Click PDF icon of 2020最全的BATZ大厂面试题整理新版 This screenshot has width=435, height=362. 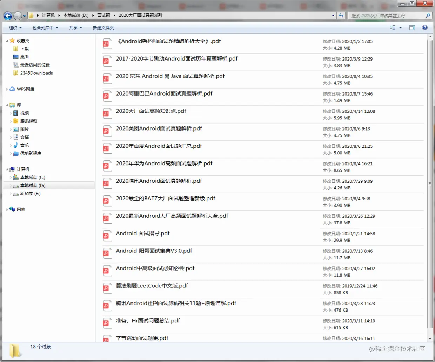click(107, 201)
